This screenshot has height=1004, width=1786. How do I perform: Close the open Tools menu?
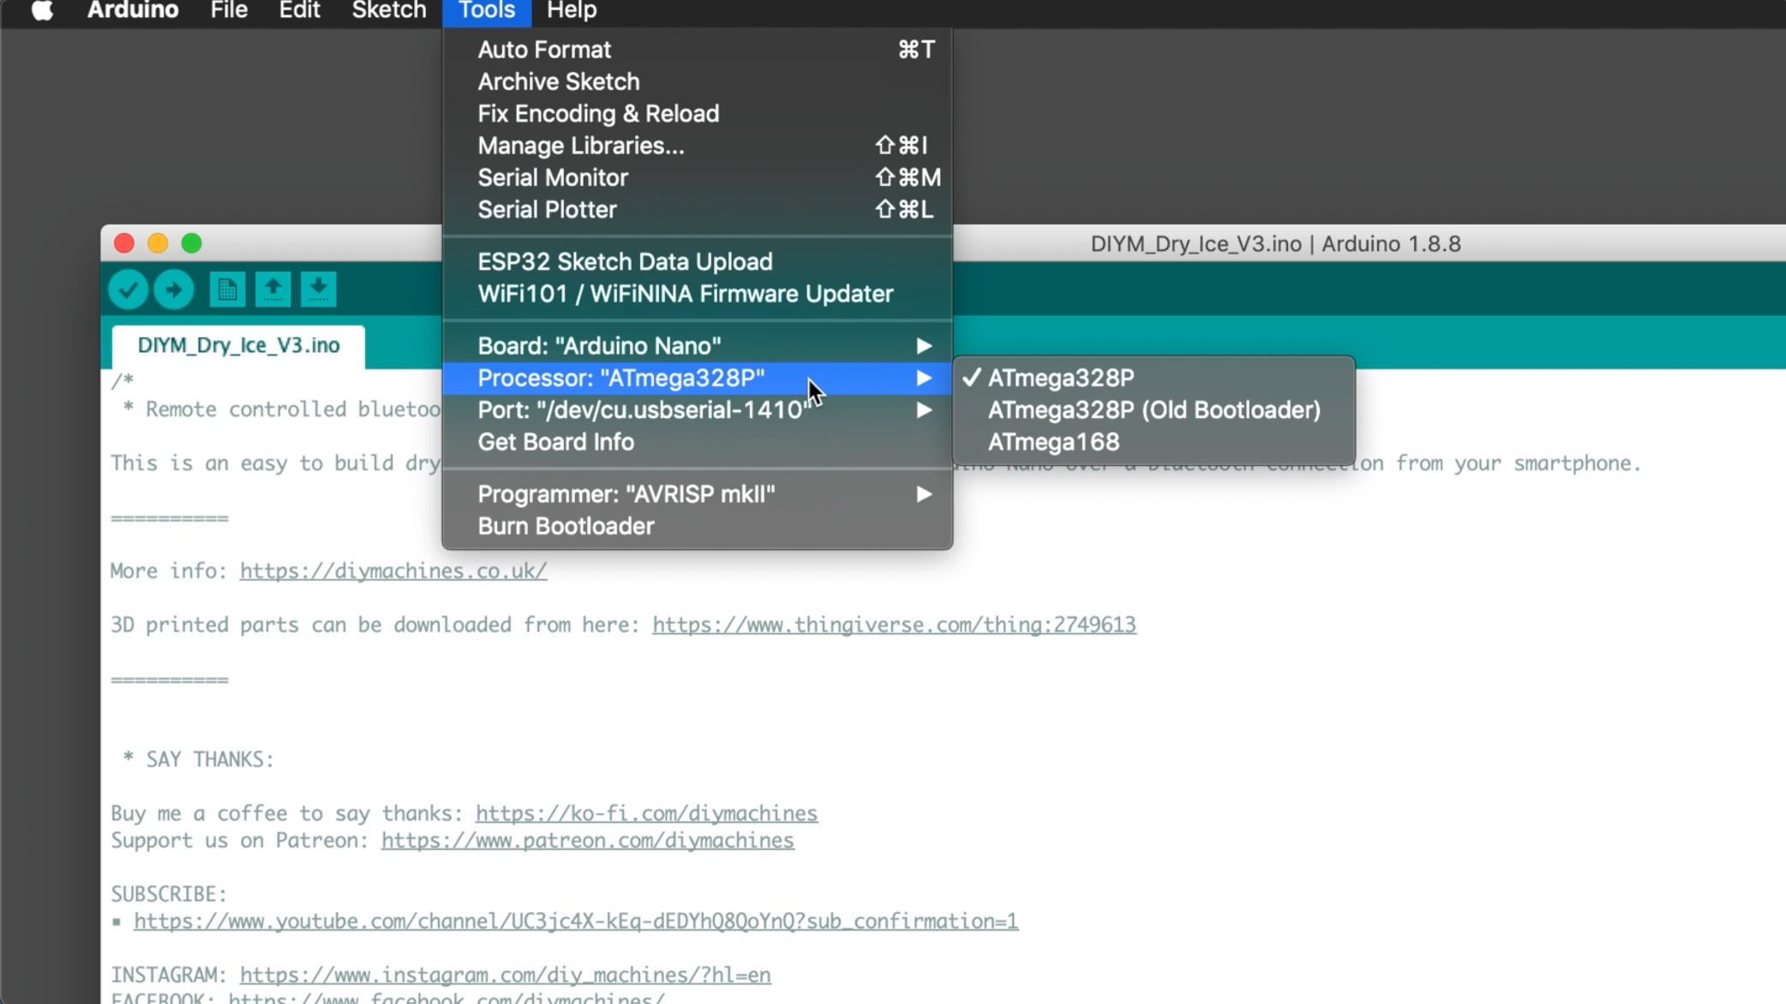487,11
